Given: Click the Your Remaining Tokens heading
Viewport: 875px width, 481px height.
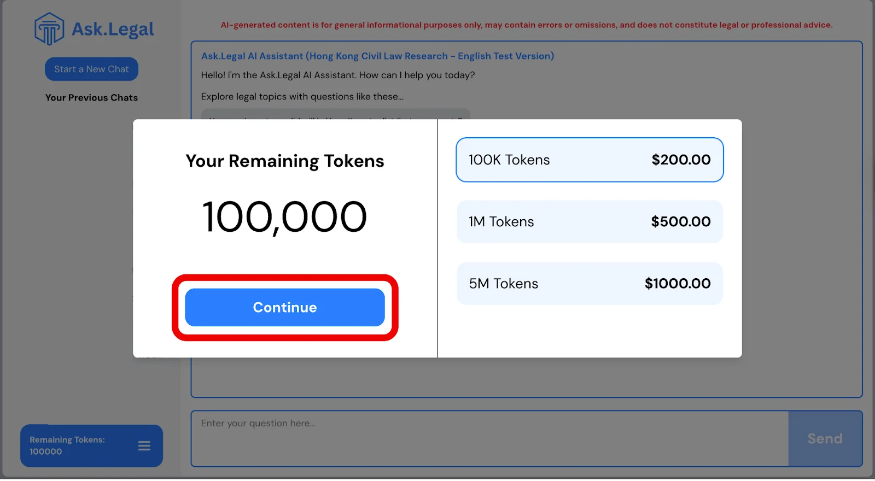Looking at the screenshot, I should click(x=285, y=161).
